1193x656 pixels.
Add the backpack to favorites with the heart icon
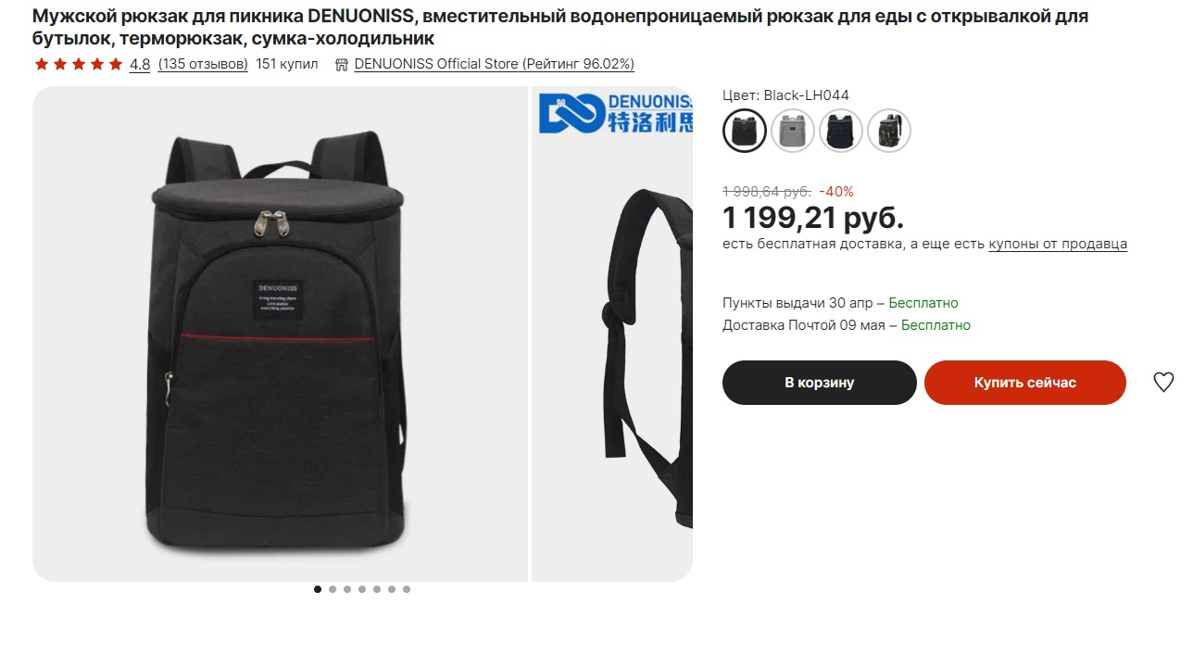1163,382
